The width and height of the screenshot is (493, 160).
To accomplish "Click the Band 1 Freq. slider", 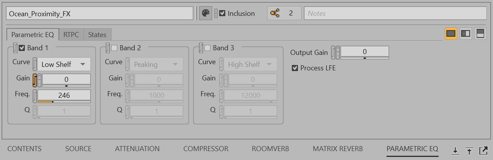I will [64, 102].
